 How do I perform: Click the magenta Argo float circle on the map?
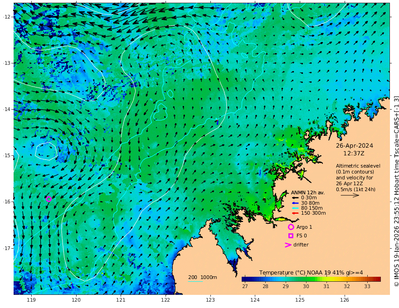point(49,199)
